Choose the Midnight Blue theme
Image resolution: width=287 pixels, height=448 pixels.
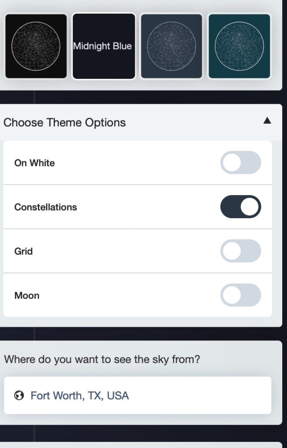[104, 46]
